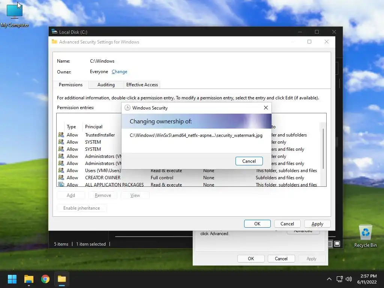Close the Windows Security dialog

[x=266, y=108]
